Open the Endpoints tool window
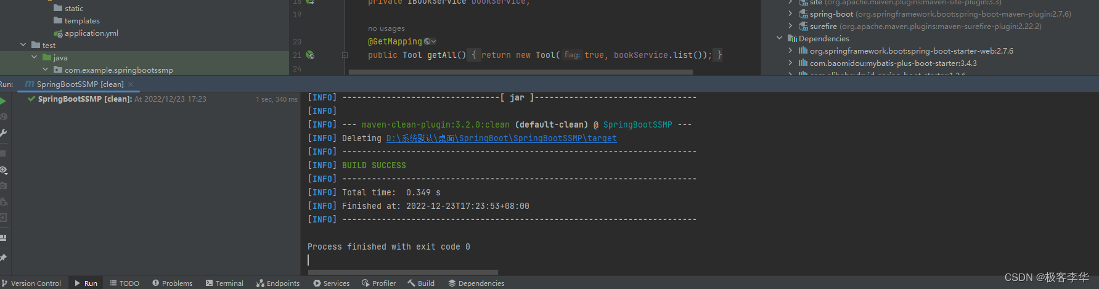 click(278, 283)
